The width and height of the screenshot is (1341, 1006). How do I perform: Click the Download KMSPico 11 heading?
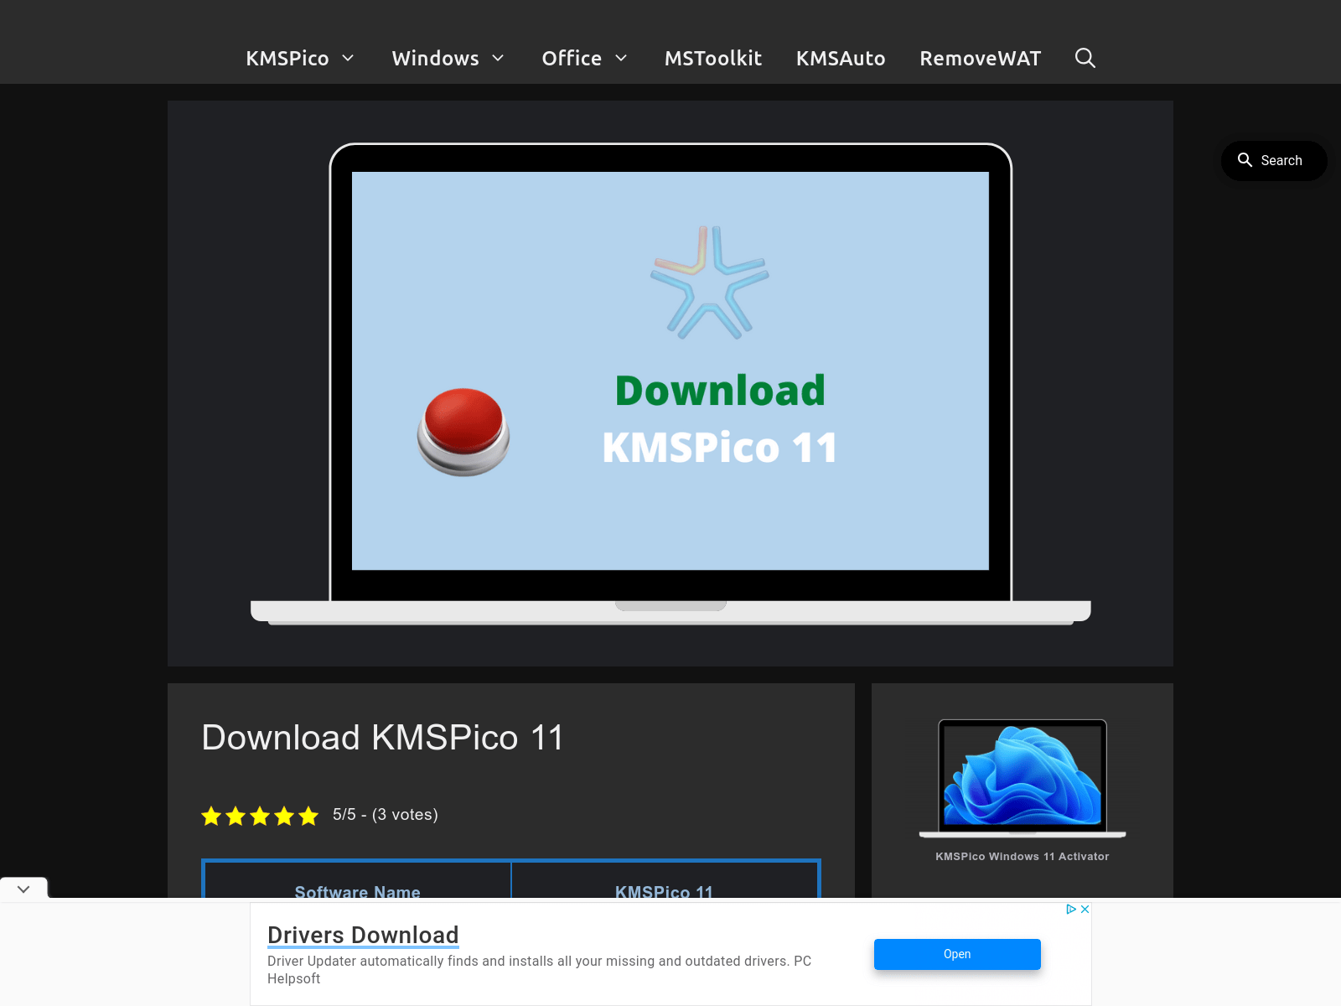click(x=382, y=738)
